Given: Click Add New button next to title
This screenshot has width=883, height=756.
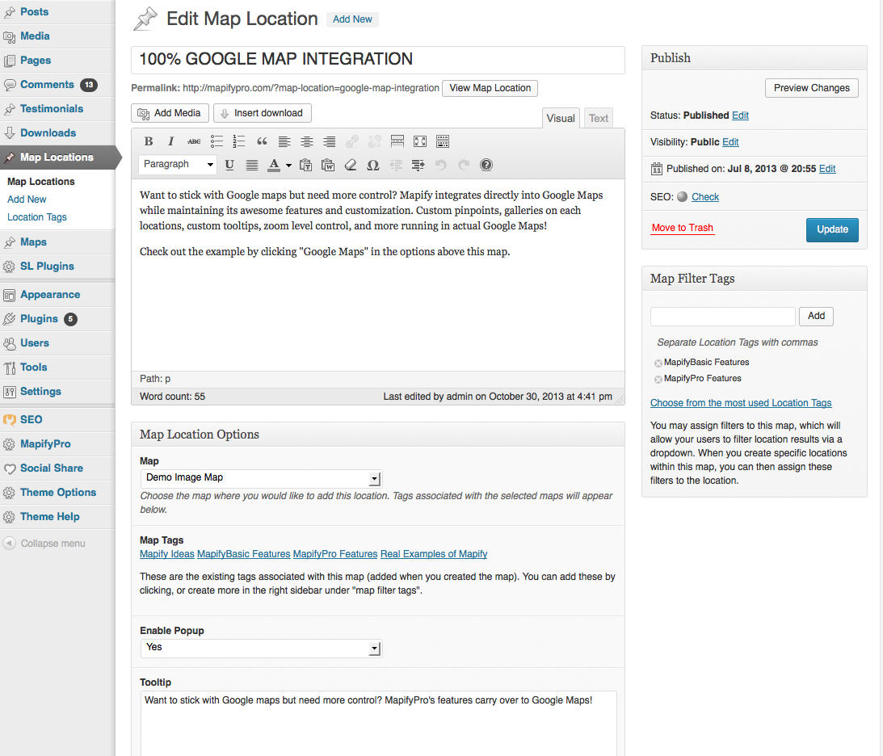Looking at the screenshot, I should pos(352,19).
